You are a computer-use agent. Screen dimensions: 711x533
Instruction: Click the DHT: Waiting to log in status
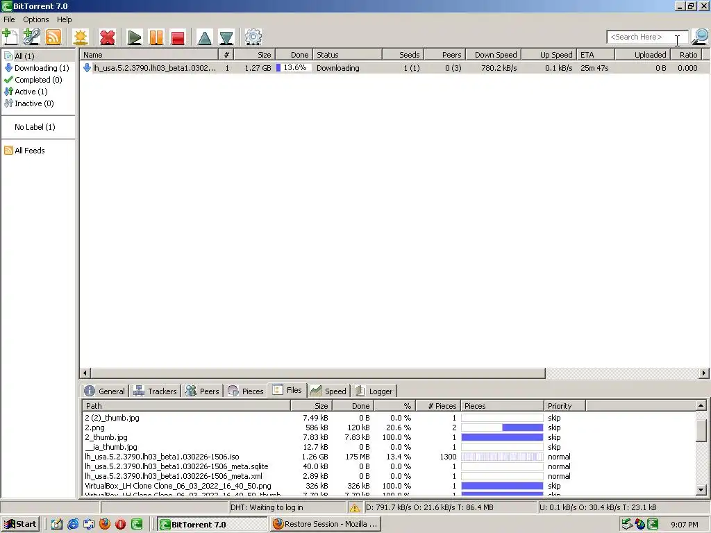[x=267, y=507]
